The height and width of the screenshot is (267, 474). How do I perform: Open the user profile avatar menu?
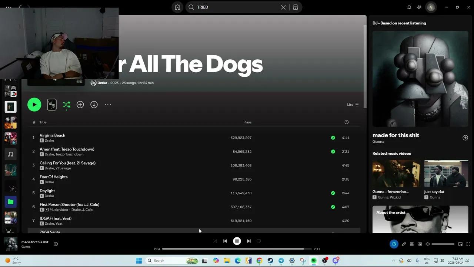[x=431, y=7]
